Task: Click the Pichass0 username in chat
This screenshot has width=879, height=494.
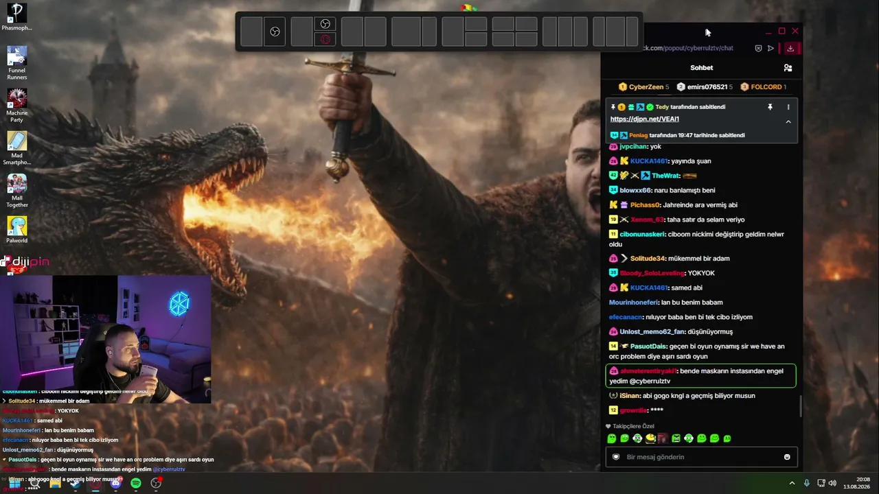Action: (x=645, y=205)
